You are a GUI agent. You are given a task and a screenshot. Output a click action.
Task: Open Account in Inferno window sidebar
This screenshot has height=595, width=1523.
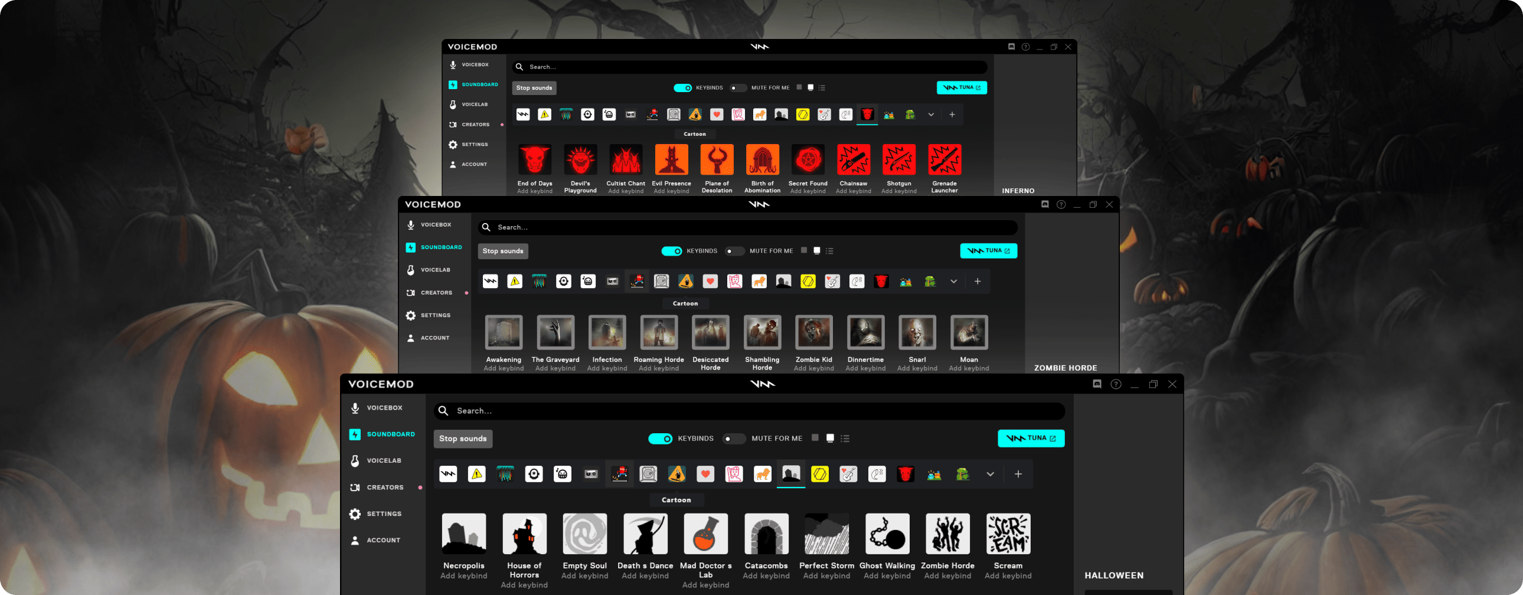point(468,165)
